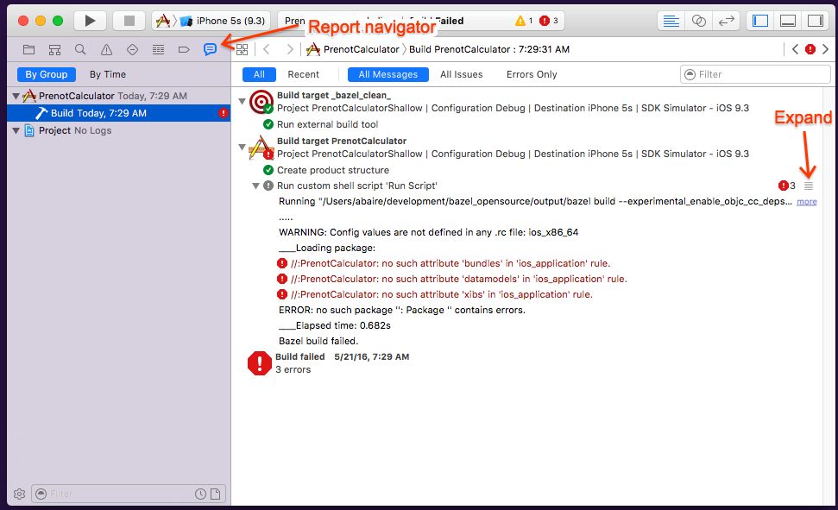Click the navigator Filter field at bottom
This screenshot has height=510, width=838.
pos(129,494)
